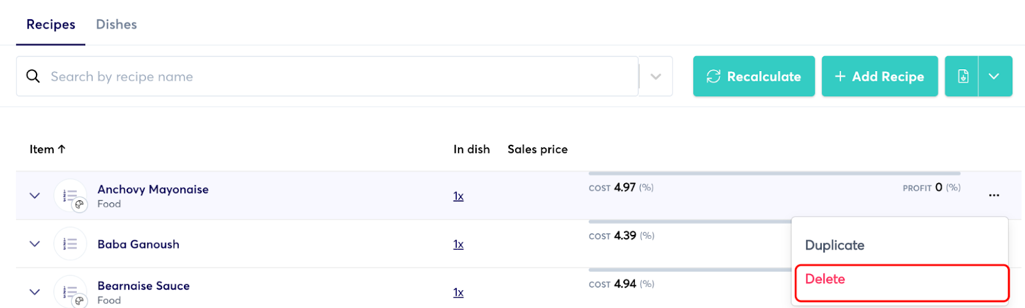Choose Duplicate from the context menu
Image resolution: width=1025 pixels, height=308 pixels.
pyautogui.click(x=834, y=245)
